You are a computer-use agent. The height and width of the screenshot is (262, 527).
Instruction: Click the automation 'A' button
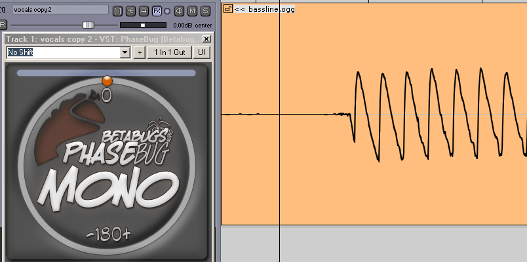pyautogui.click(x=144, y=11)
